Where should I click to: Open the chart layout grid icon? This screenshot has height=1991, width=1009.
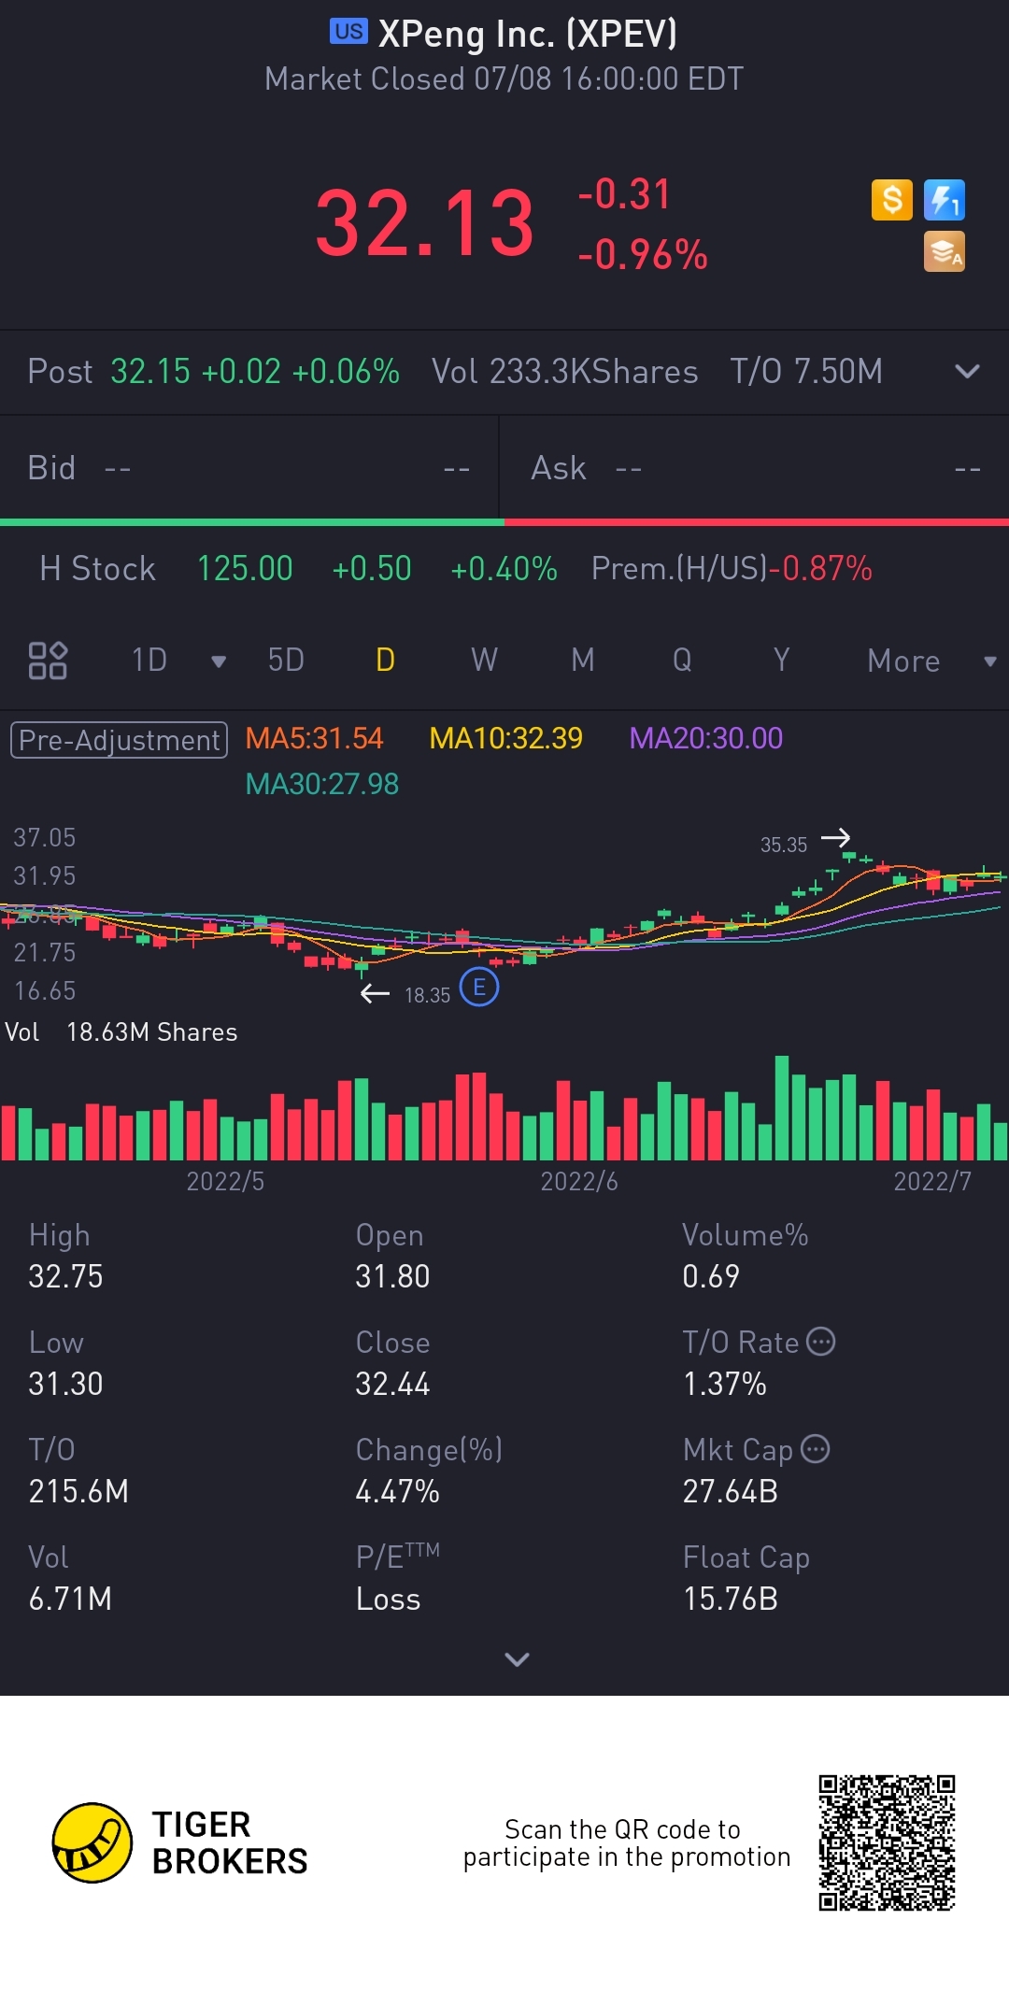[48, 661]
